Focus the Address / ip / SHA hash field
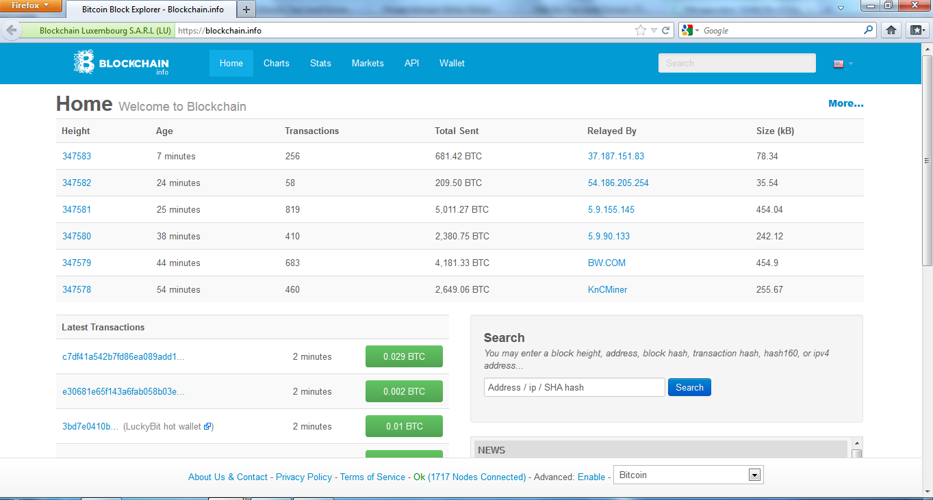Screen dimensions: 933x500 (x=574, y=387)
